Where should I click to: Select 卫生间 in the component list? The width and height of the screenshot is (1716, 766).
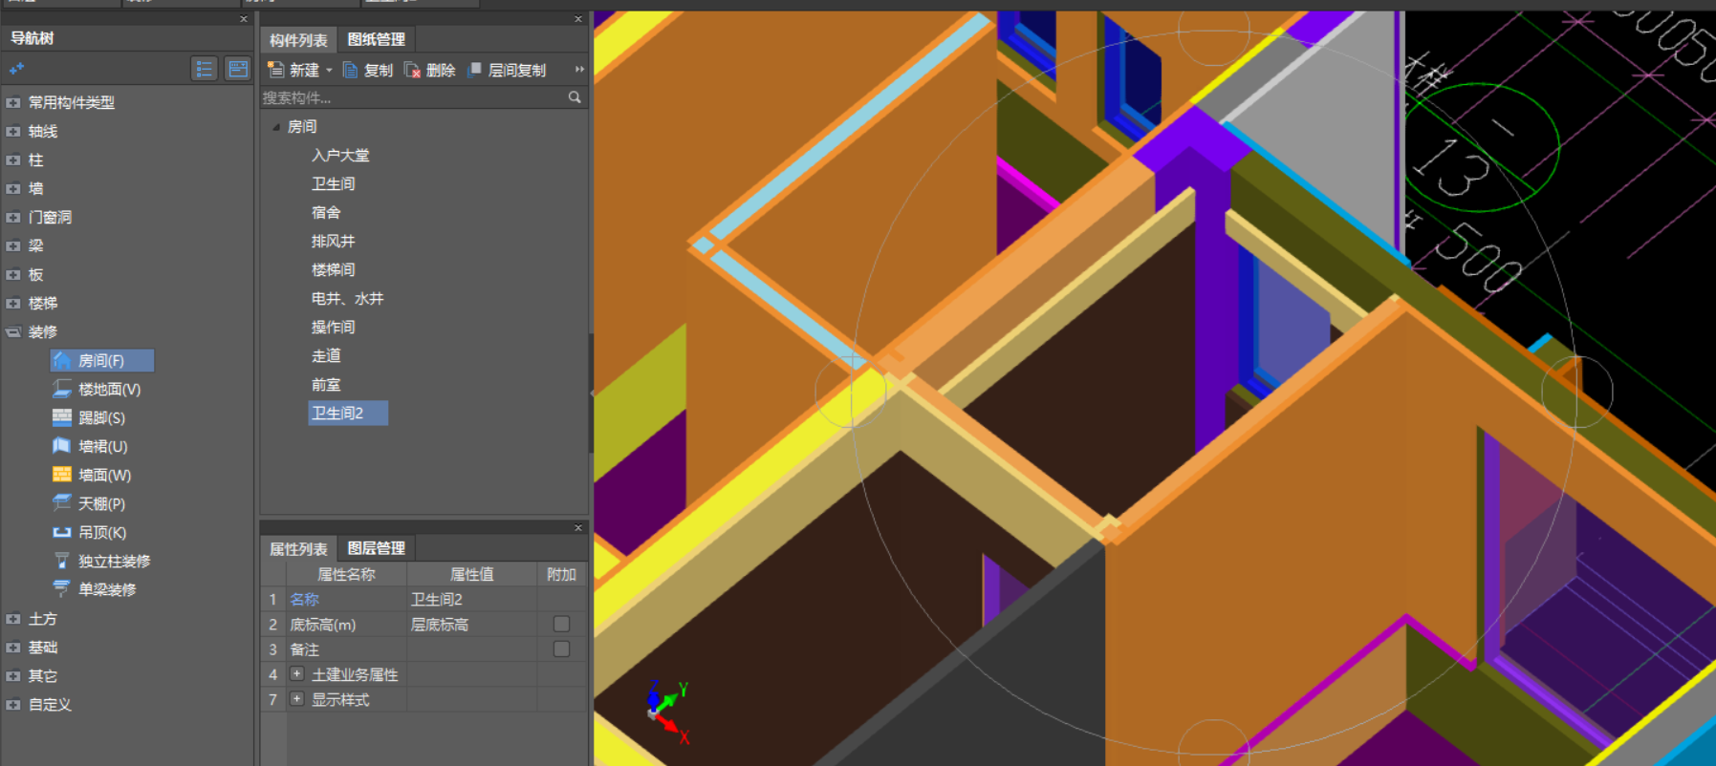click(x=333, y=184)
